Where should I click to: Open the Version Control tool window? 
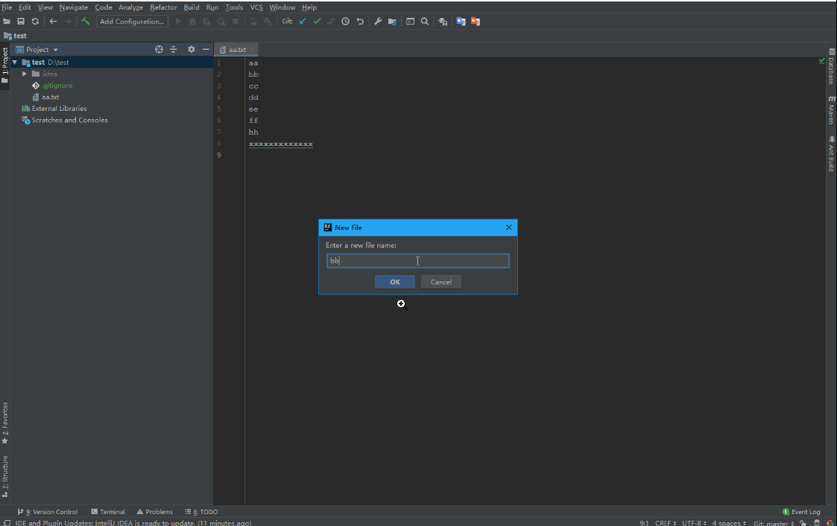coord(48,512)
